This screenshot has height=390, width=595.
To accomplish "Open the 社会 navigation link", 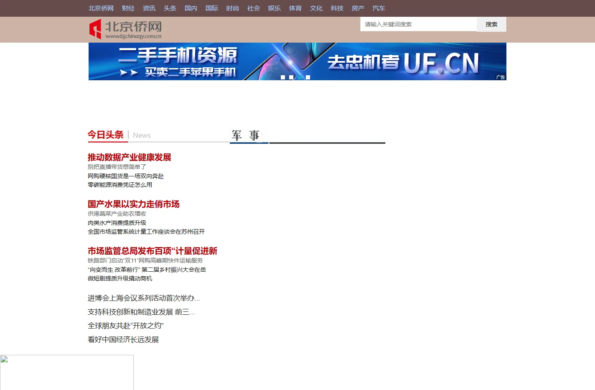I will [x=253, y=8].
